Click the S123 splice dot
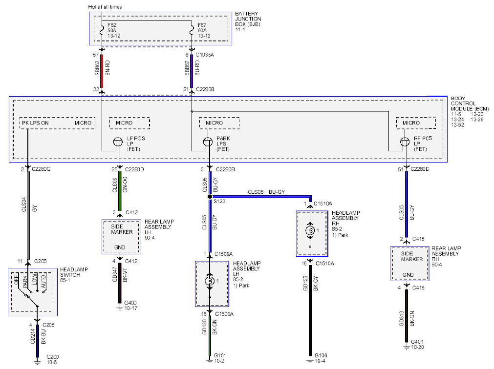 click(x=210, y=197)
